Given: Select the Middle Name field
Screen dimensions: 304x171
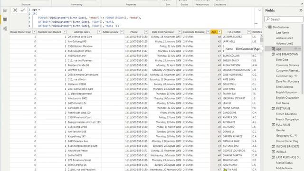Looking at the screenshot, I should pyautogui.click(x=284, y=168).
